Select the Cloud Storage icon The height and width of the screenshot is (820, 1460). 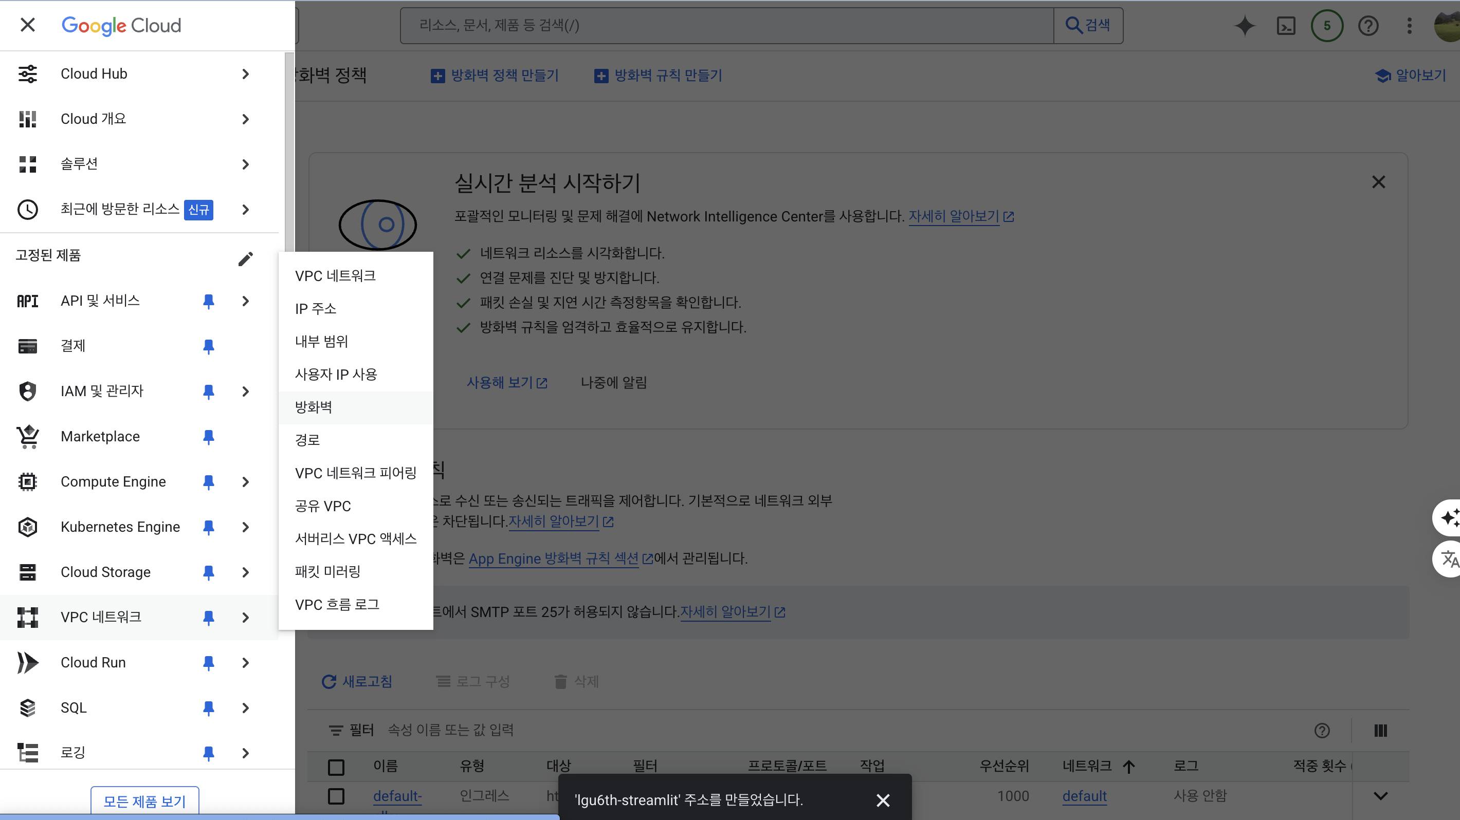(x=27, y=572)
